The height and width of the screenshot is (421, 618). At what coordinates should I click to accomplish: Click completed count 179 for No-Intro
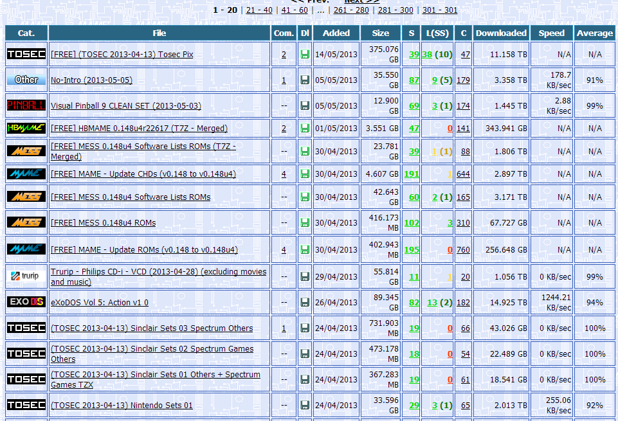coord(463,80)
